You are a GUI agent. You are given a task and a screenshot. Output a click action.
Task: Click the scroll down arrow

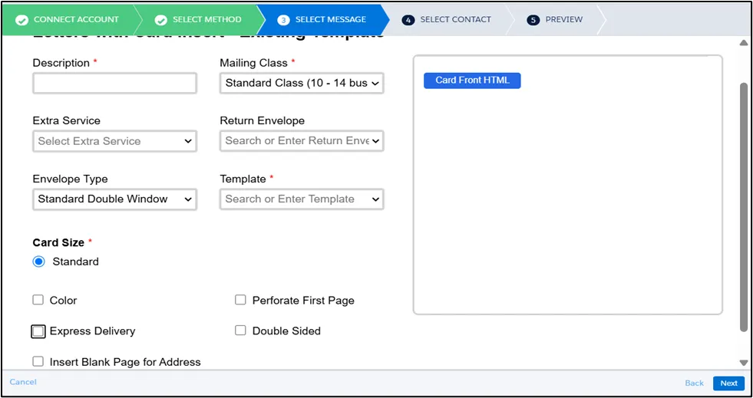743,363
